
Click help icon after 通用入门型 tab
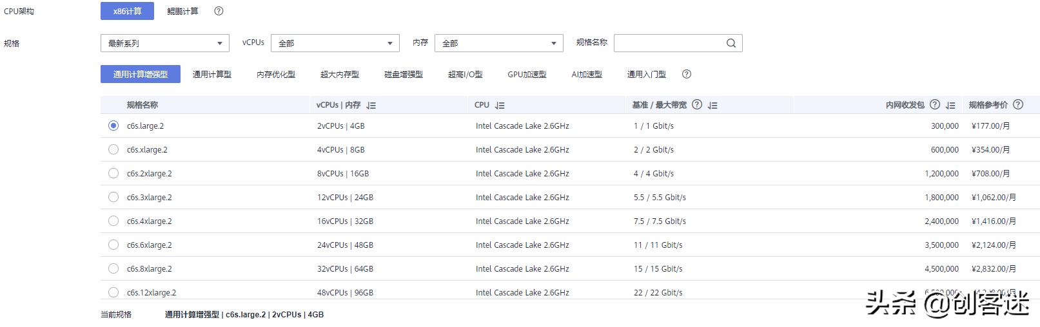[x=687, y=74]
